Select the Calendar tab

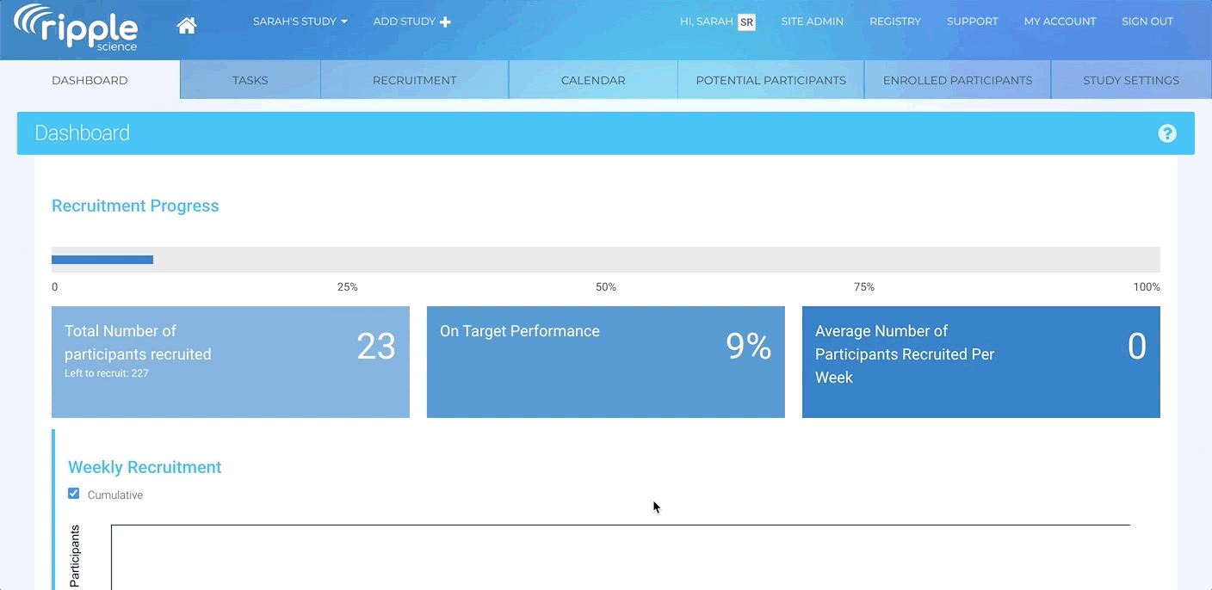[x=593, y=80]
